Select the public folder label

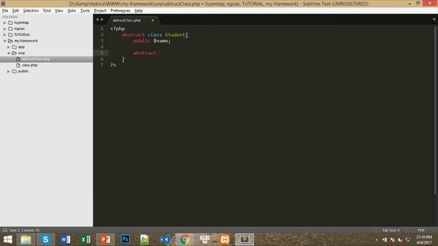pyautogui.click(x=23, y=71)
